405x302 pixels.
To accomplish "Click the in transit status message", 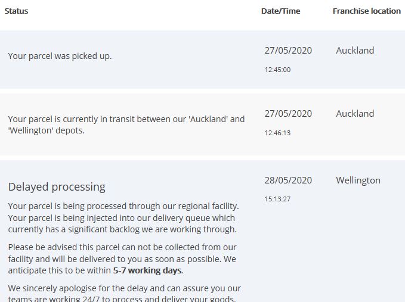I will coord(126,124).
